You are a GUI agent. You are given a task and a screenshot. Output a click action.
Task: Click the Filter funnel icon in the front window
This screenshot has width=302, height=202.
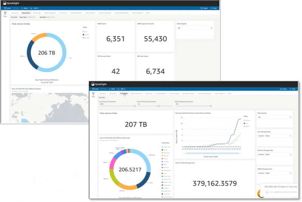pyautogui.click(x=93, y=93)
